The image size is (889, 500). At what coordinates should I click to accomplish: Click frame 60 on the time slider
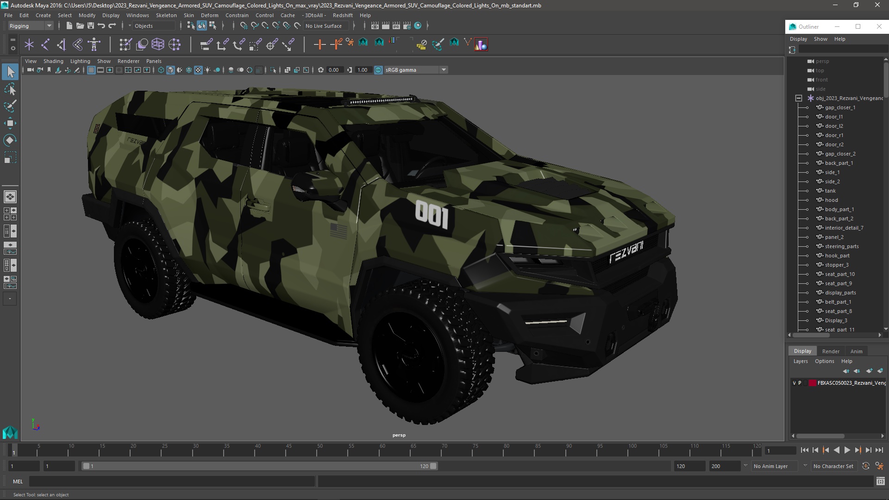point(382,450)
